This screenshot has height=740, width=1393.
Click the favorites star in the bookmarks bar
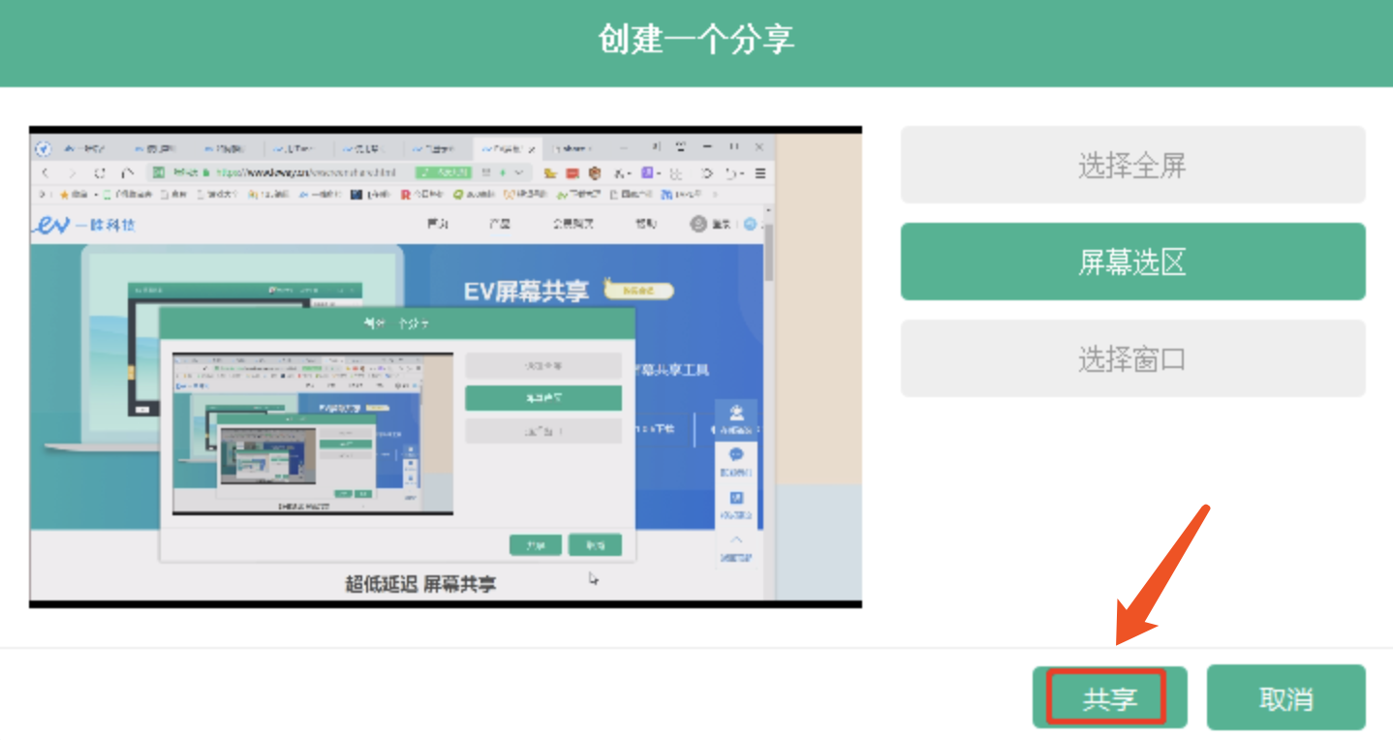pos(65,195)
